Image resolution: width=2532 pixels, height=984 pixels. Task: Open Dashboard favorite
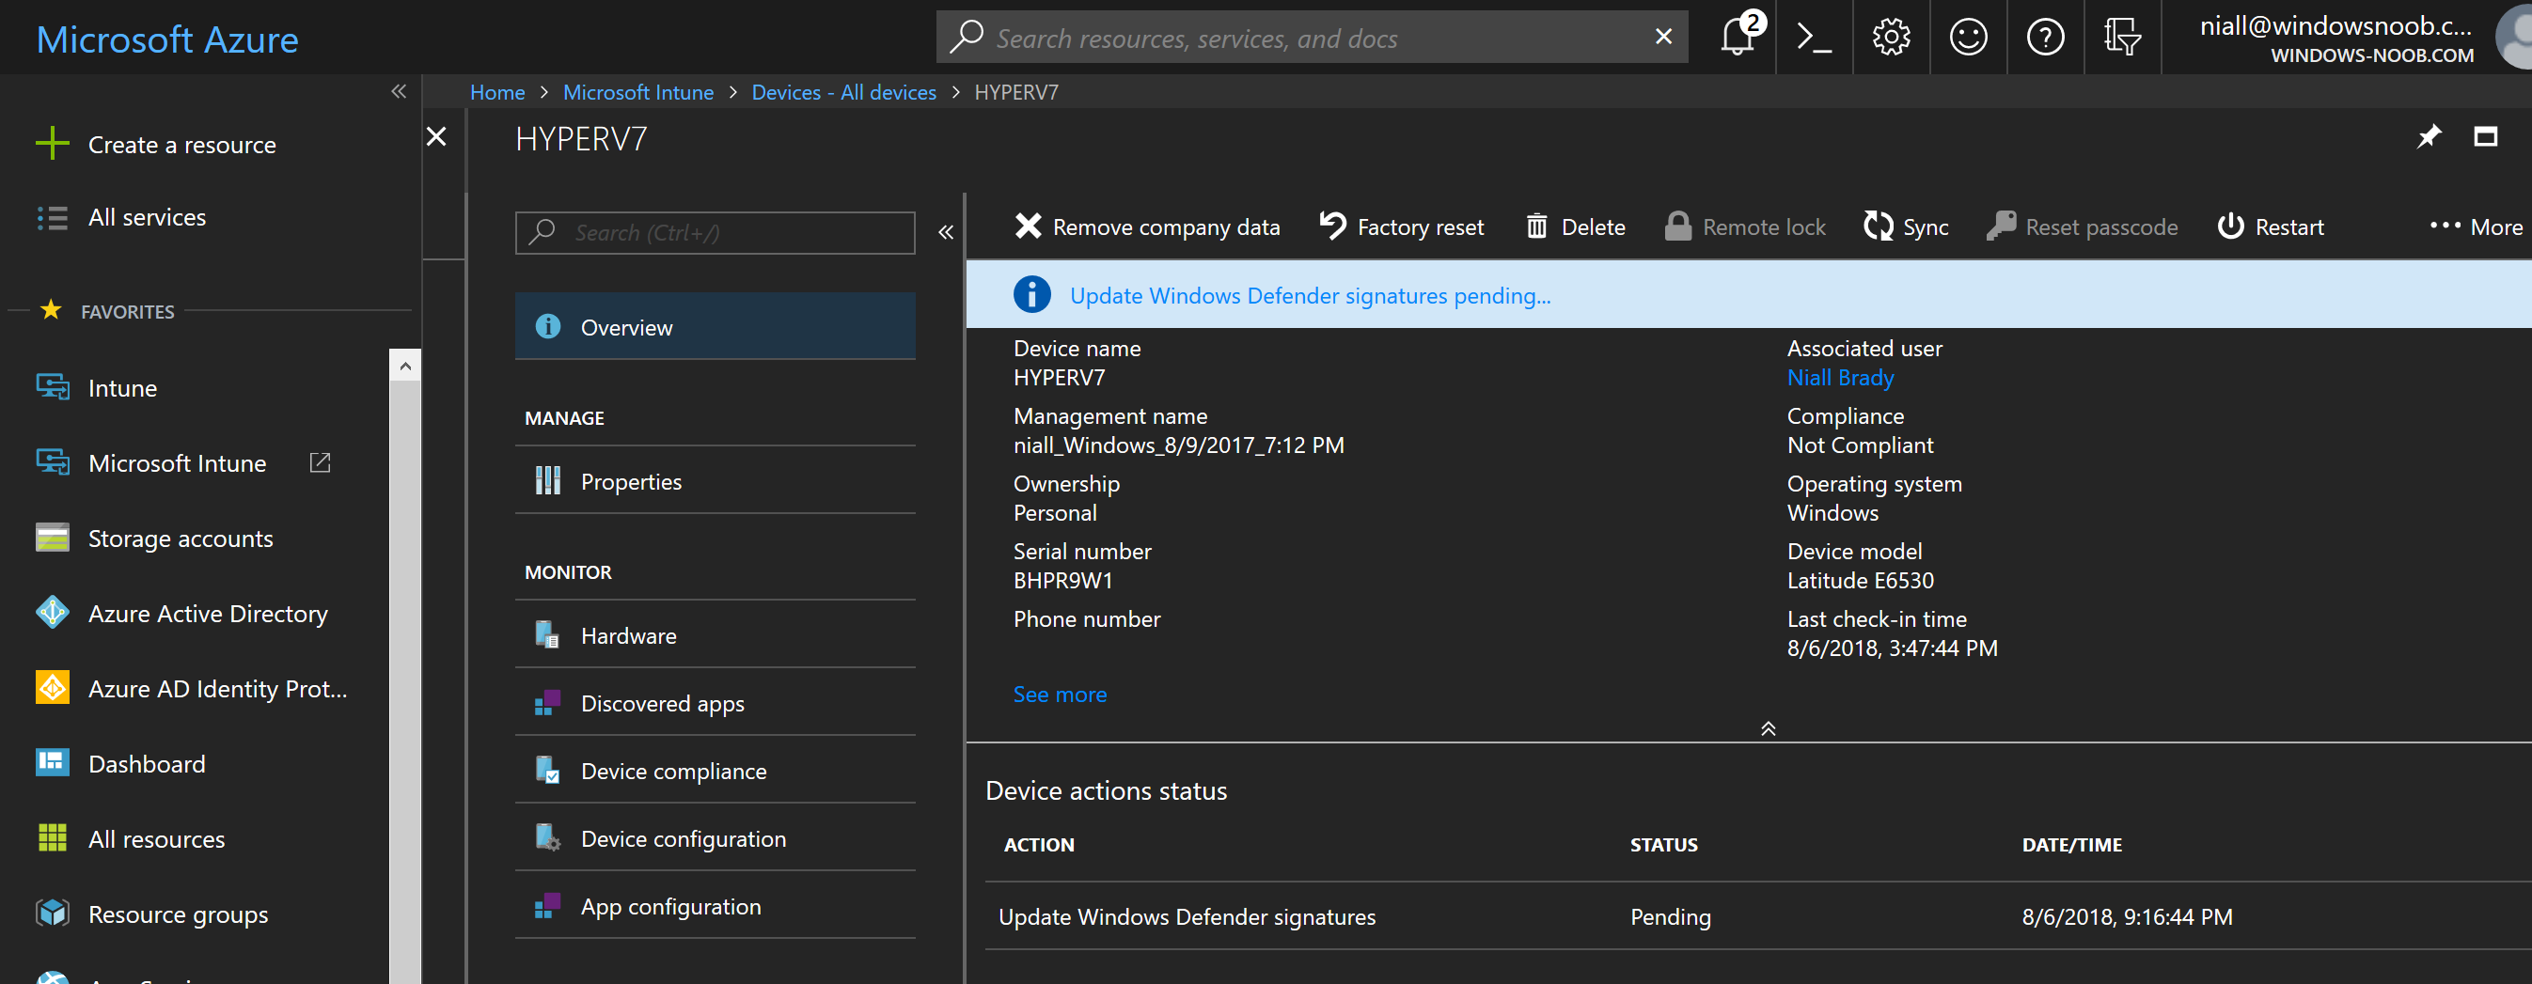tap(120, 764)
